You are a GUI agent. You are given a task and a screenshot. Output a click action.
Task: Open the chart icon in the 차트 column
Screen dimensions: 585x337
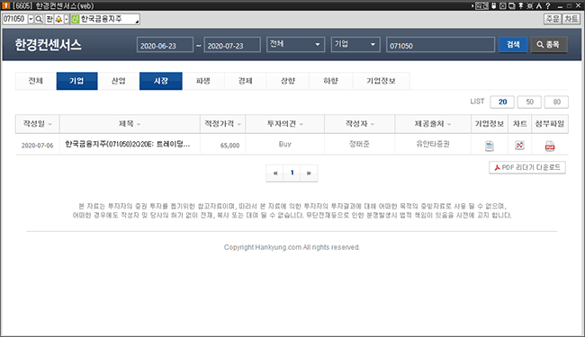(x=519, y=146)
